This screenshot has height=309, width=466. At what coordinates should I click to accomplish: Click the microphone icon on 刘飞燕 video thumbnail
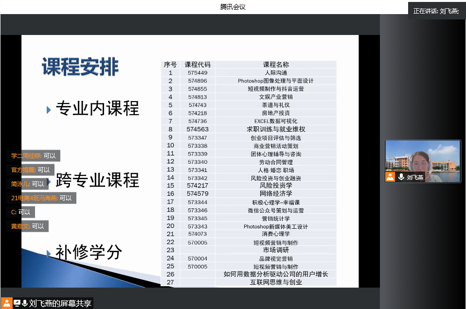[x=401, y=177]
